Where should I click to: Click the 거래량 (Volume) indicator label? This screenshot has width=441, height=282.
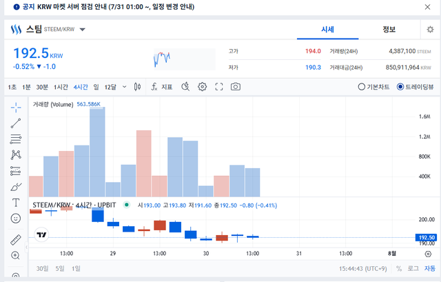pos(53,104)
